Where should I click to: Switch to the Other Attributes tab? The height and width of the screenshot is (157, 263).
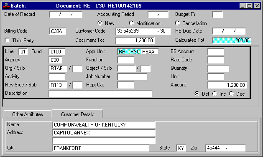tap(27, 114)
